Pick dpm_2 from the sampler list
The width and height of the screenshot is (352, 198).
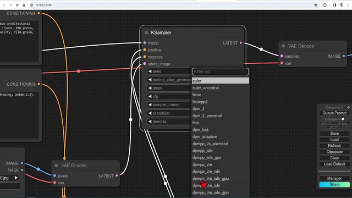point(221,109)
